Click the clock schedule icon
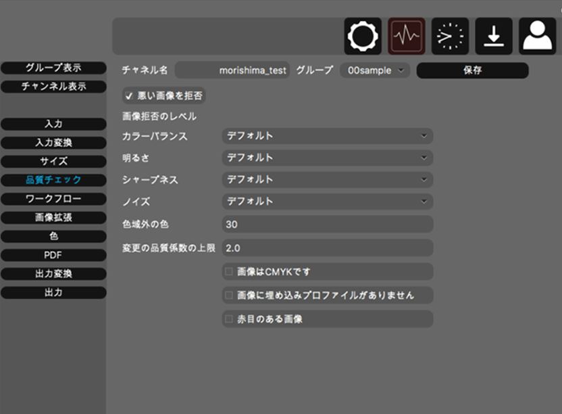 click(x=450, y=37)
